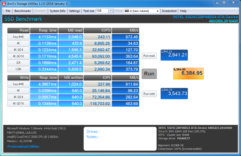This screenshot has height=156, width=241.
Task: Open the File menu
Action: click(x=8, y=11)
